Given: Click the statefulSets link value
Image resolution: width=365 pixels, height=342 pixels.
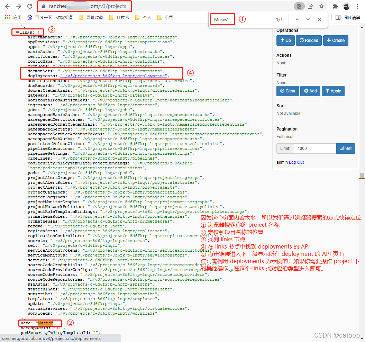Looking at the screenshot, I should pyautogui.click(x=117, y=289).
